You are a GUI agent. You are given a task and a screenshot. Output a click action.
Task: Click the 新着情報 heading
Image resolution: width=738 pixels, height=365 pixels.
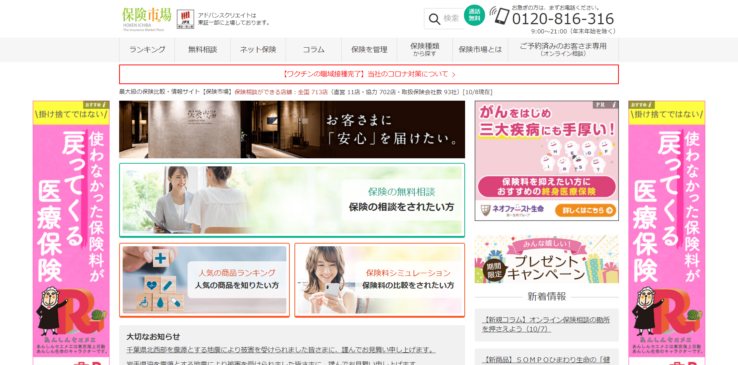click(547, 297)
